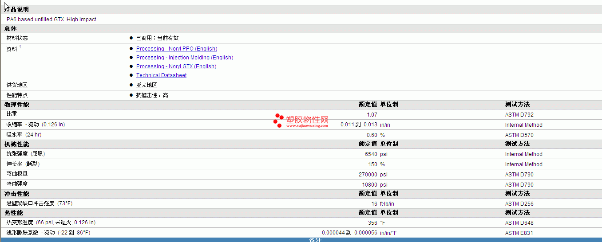Click the 线形膨胀系数 - 流动 label
This screenshot has width=602, height=242.
[x=48, y=233]
